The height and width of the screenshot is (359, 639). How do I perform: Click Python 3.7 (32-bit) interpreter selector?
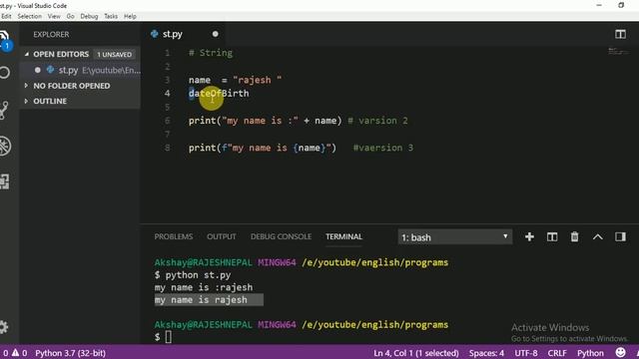tap(70, 353)
